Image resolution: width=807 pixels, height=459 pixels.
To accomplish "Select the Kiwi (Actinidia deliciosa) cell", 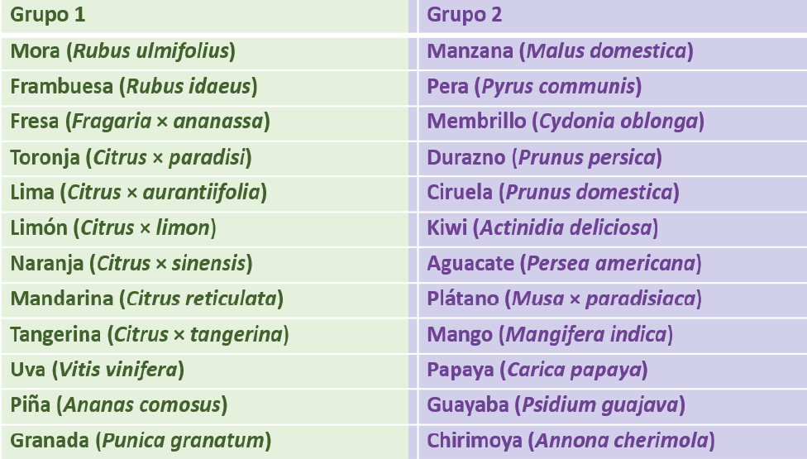I will click(x=613, y=230).
